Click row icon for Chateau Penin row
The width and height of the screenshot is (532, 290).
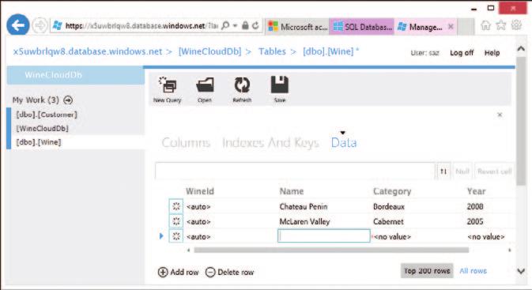pos(176,206)
